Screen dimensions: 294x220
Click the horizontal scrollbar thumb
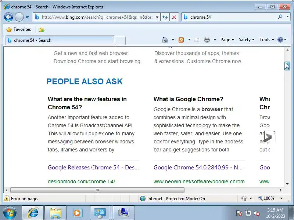click(x=97, y=190)
